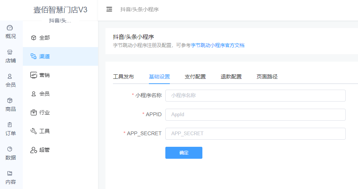Click the 概况 dashboard icon
The image size is (358, 189).
[x=10, y=28]
